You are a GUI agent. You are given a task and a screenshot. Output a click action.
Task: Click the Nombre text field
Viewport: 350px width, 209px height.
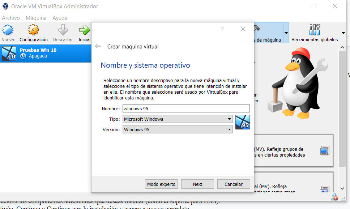point(186,108)
